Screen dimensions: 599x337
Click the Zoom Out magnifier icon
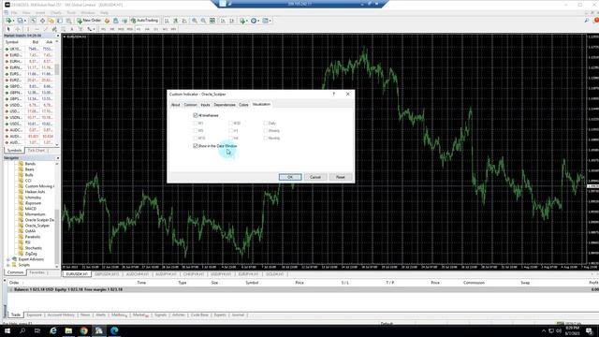tap(204, 21)
